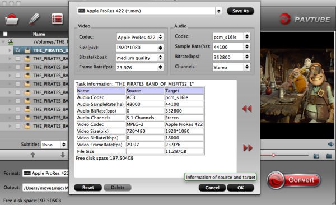Click the pencil edit icon in toolbar
The image size is (336, 205).
(35, 18)
